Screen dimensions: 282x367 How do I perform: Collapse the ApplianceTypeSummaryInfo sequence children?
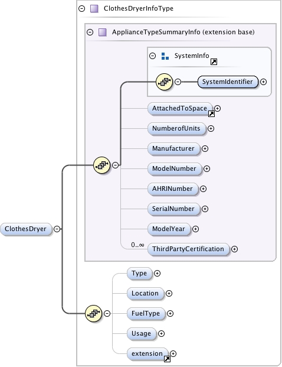(x=115, y=165)
